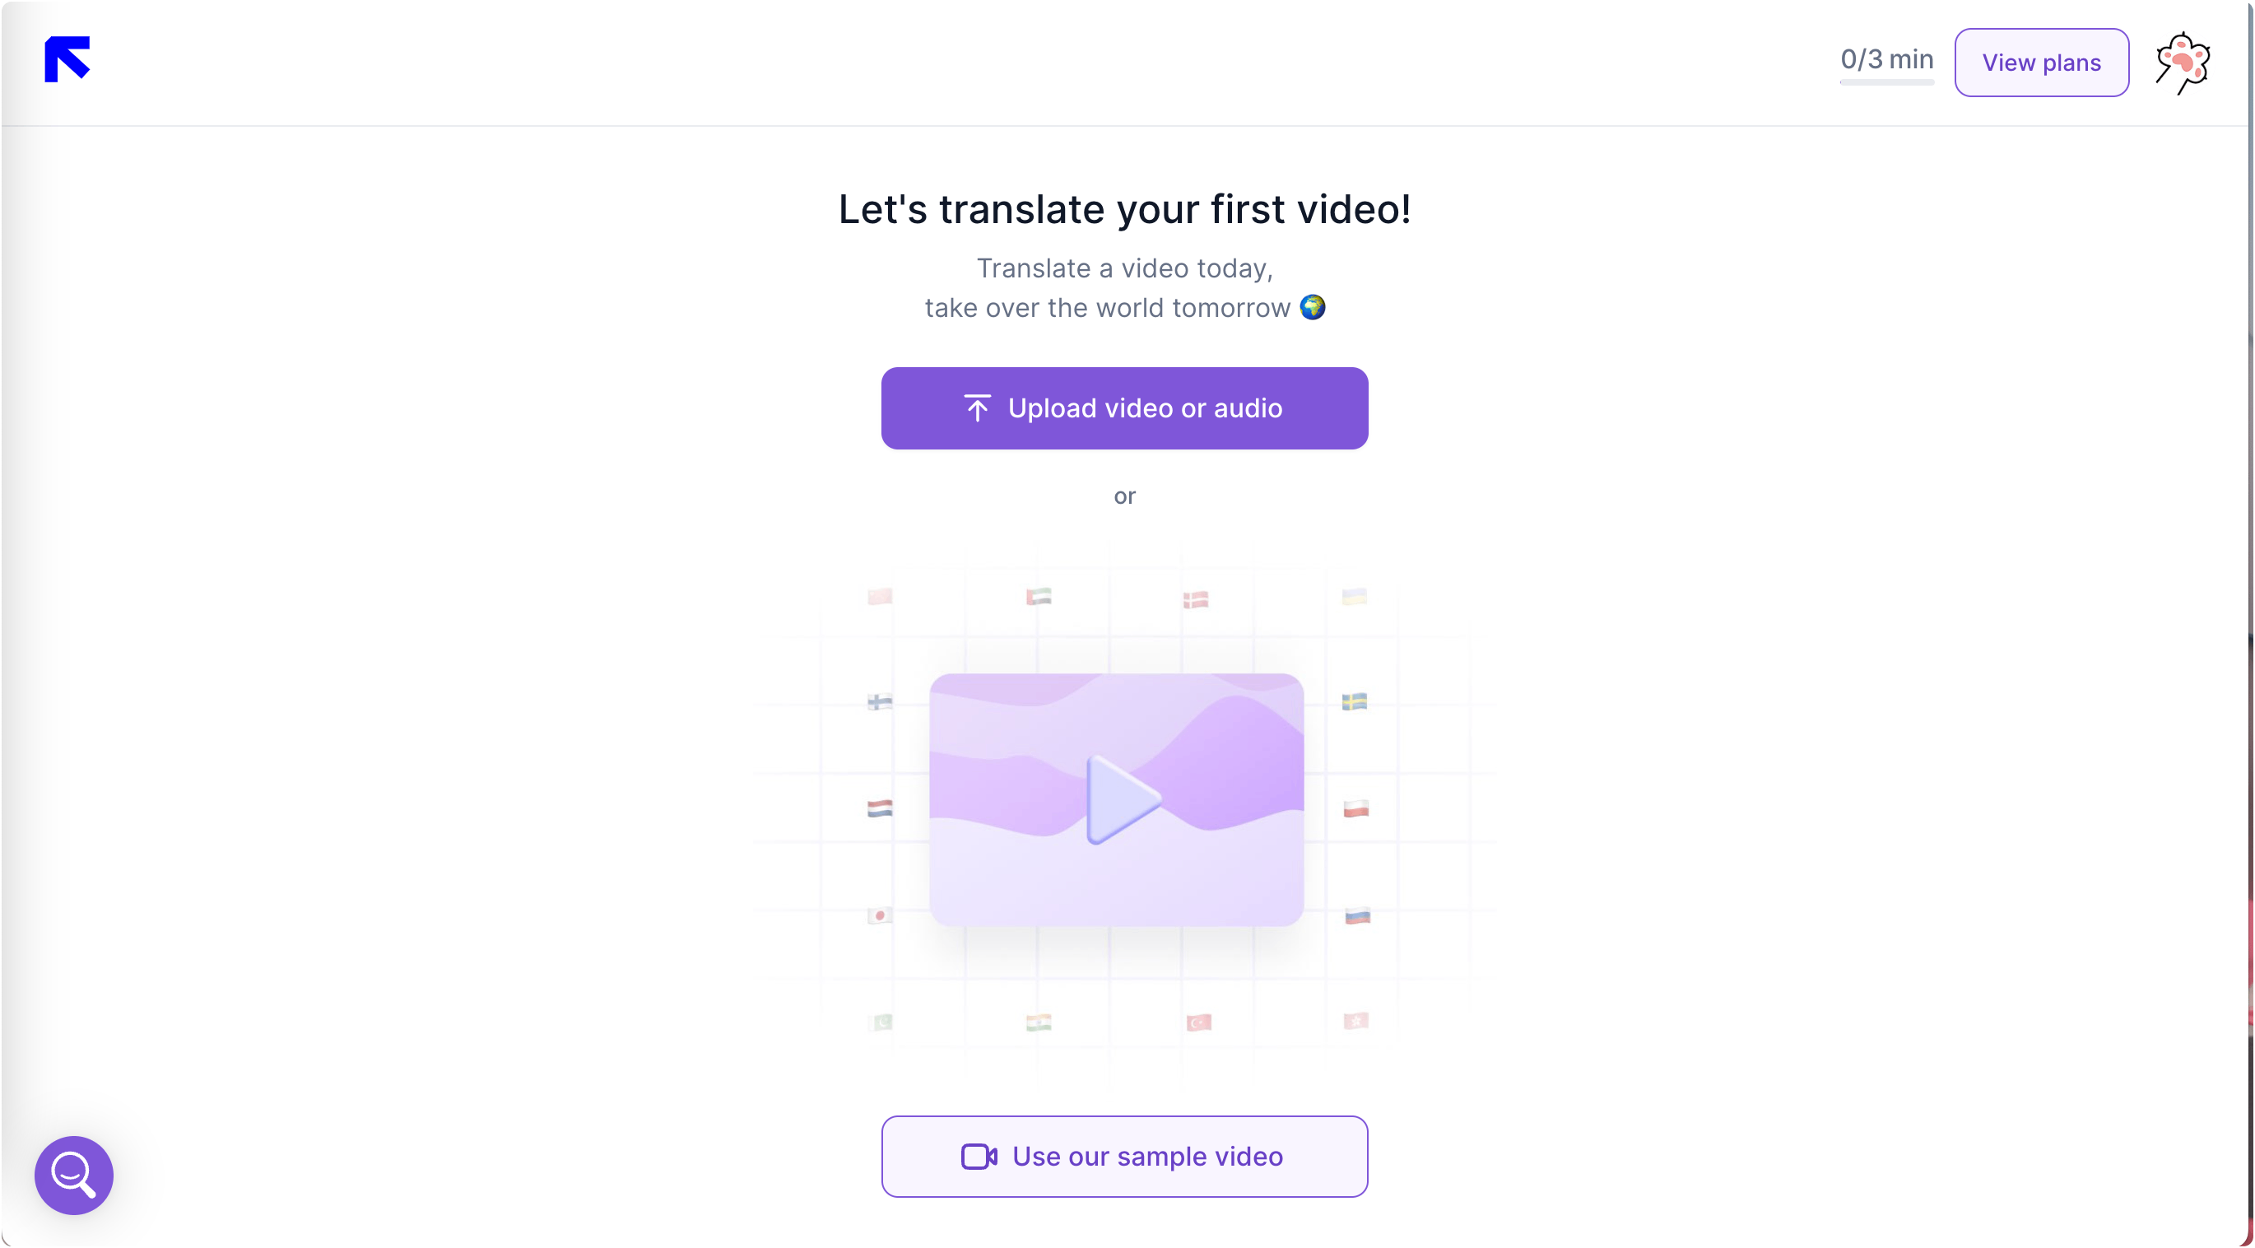Open the purple chat support bubble

tap(73, 1176)
